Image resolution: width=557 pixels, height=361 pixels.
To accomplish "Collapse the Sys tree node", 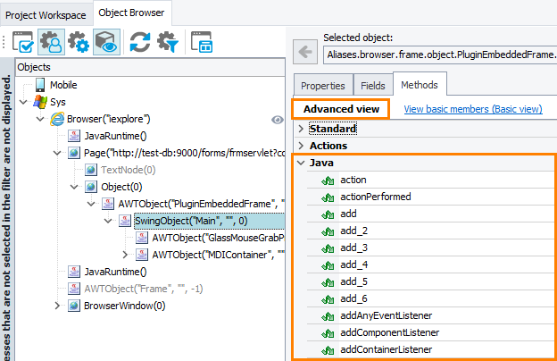I will tap(23, 102).
